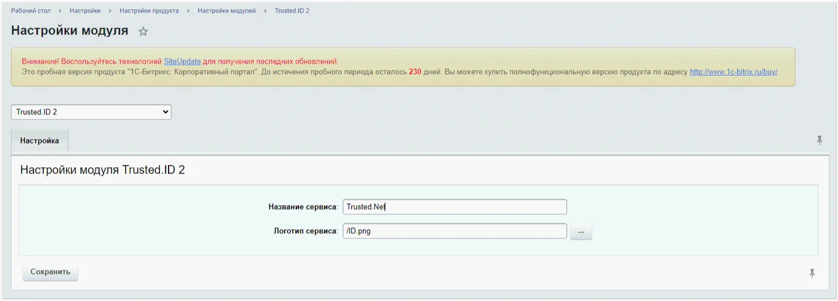
Task: Navigate to Настройки breadcrumb
Action: tap(85, 11)
